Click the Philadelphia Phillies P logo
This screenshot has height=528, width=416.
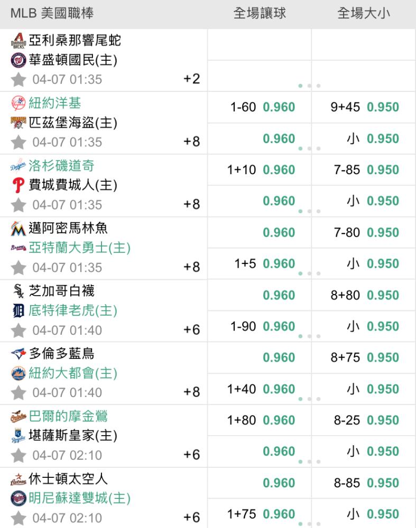pyautogui.click(x=19, y=185)
